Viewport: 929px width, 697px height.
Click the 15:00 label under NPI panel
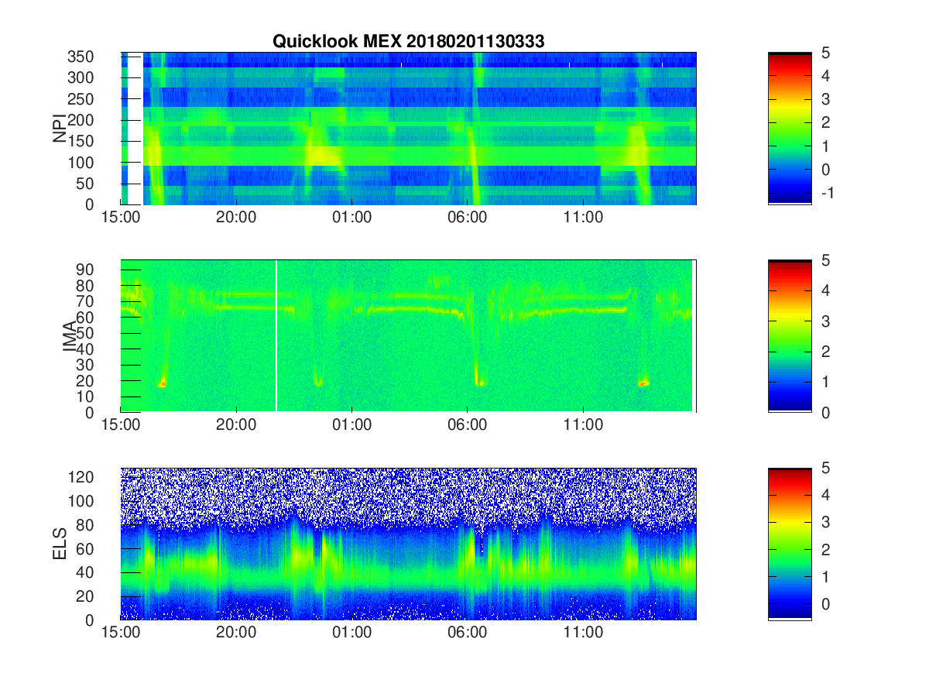(x=121, y=218)
